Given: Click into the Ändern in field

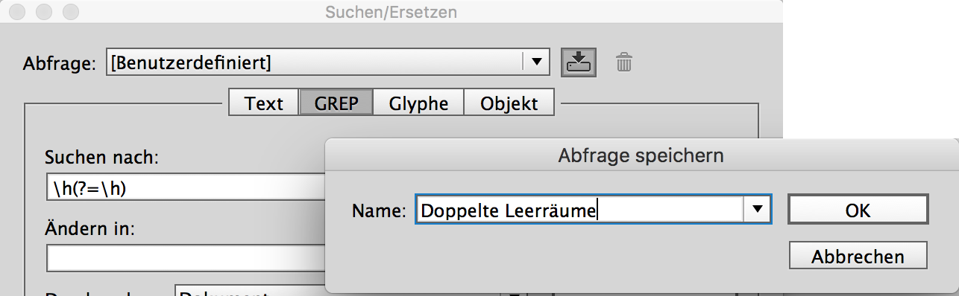Looking at the screenshot, I should click(x=186, y=258).
